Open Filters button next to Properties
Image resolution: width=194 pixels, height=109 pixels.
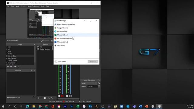(52, 41)
